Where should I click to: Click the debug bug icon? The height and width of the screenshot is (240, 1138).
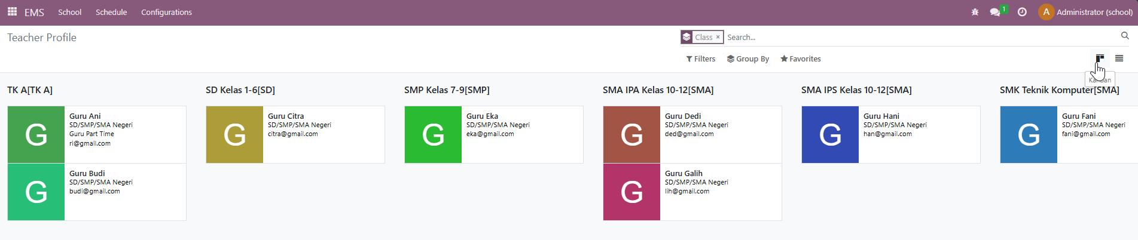pos(975,12)
